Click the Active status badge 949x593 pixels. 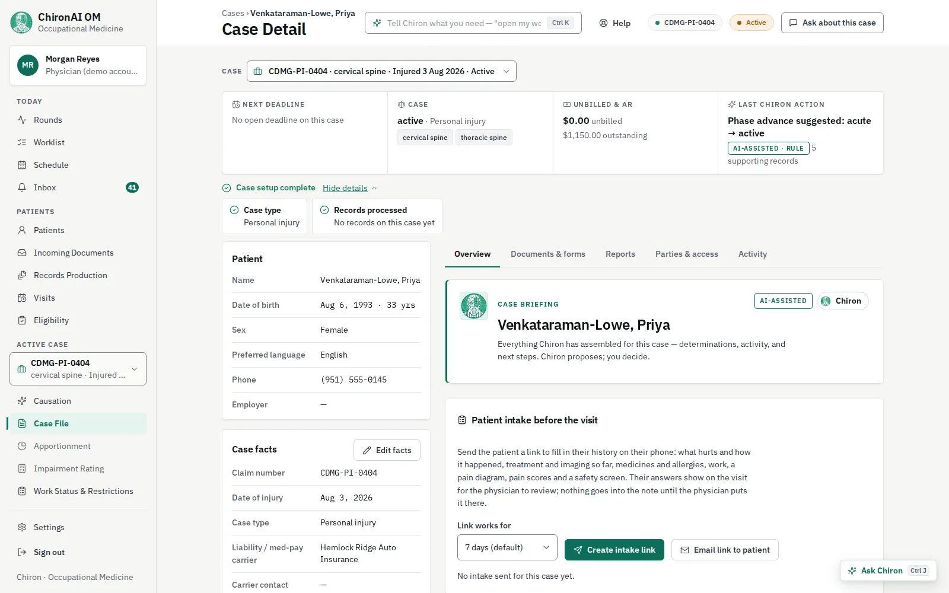tap(751, 23)
